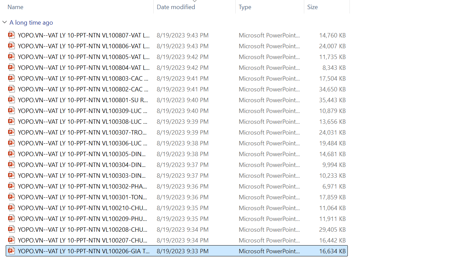Click PowerPoint icon of VL100803-CAC file
The width and height of the screenshot is (468, 257).
click(x=11, y=78)
